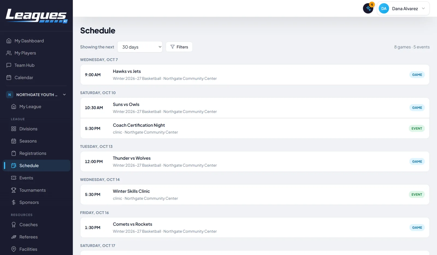Click the Sponsors dollar icon
This screenshot has height=255, width=437.
[x=14, y=203]
